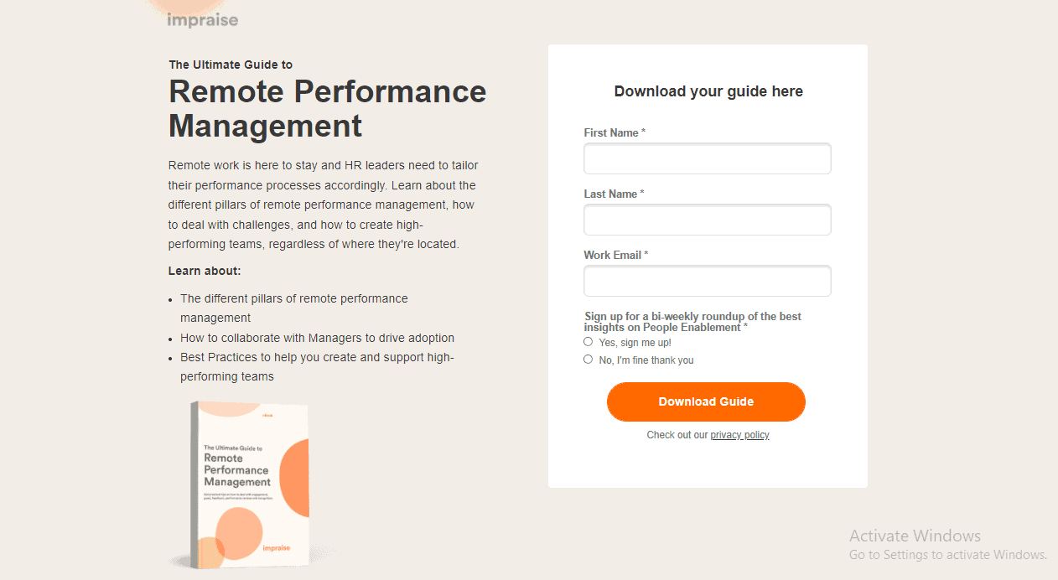Click the bi-weekly roundup sign-up question text
The image size is (1058, 580).
pos(692,322)
